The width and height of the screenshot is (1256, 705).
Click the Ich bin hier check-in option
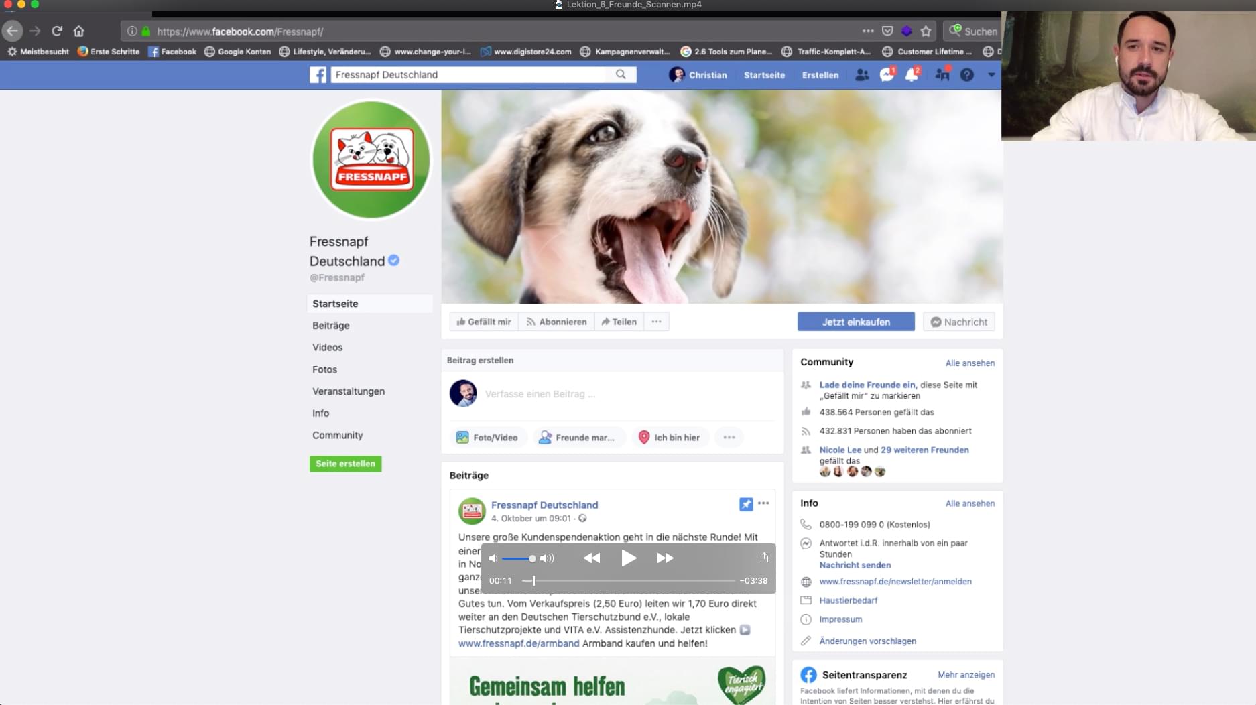click(669, 438)
